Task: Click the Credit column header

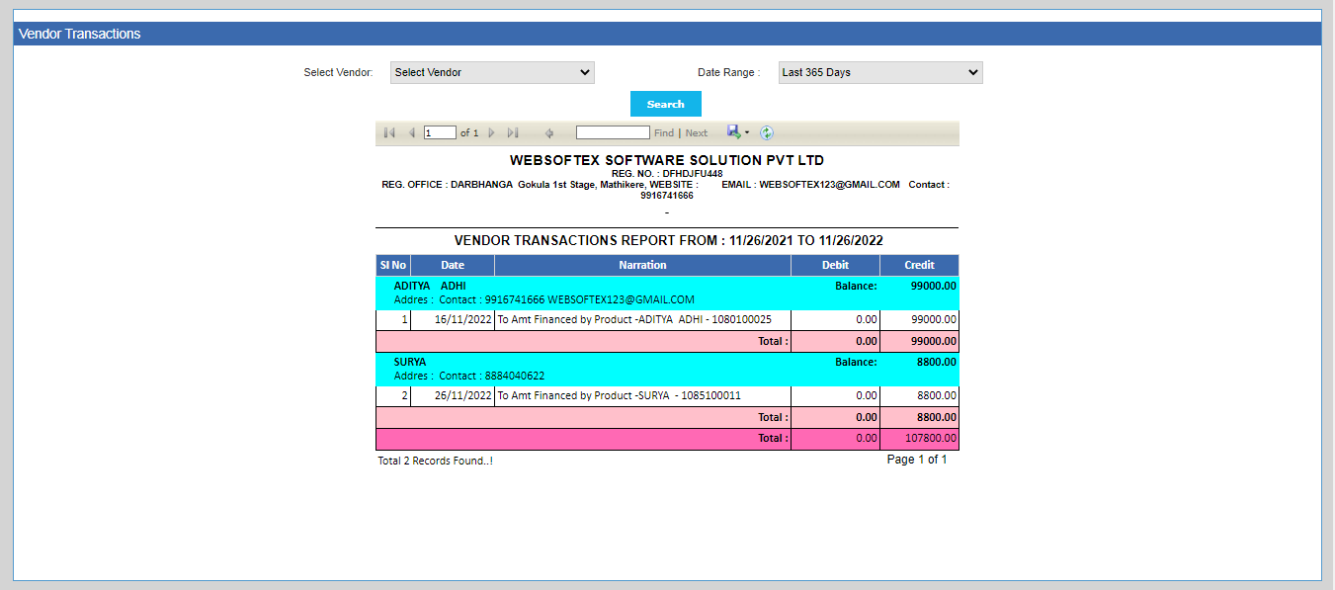Action: point(920,265)
